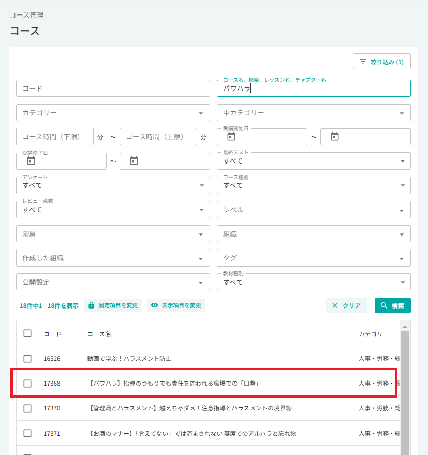Expand the カテゴリー dropdown
Image resolution: width=428 pixels, height=455 pixels.
click(113, 113)
